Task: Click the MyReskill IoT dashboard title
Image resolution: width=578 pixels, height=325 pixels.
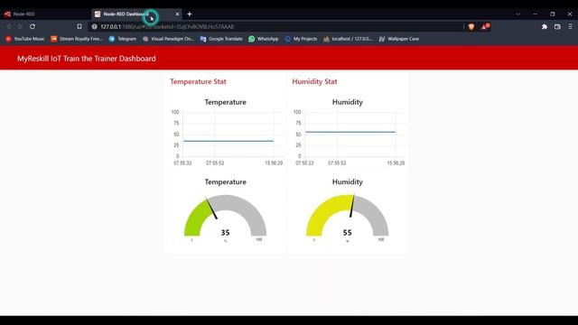Action: click(87, 59)
